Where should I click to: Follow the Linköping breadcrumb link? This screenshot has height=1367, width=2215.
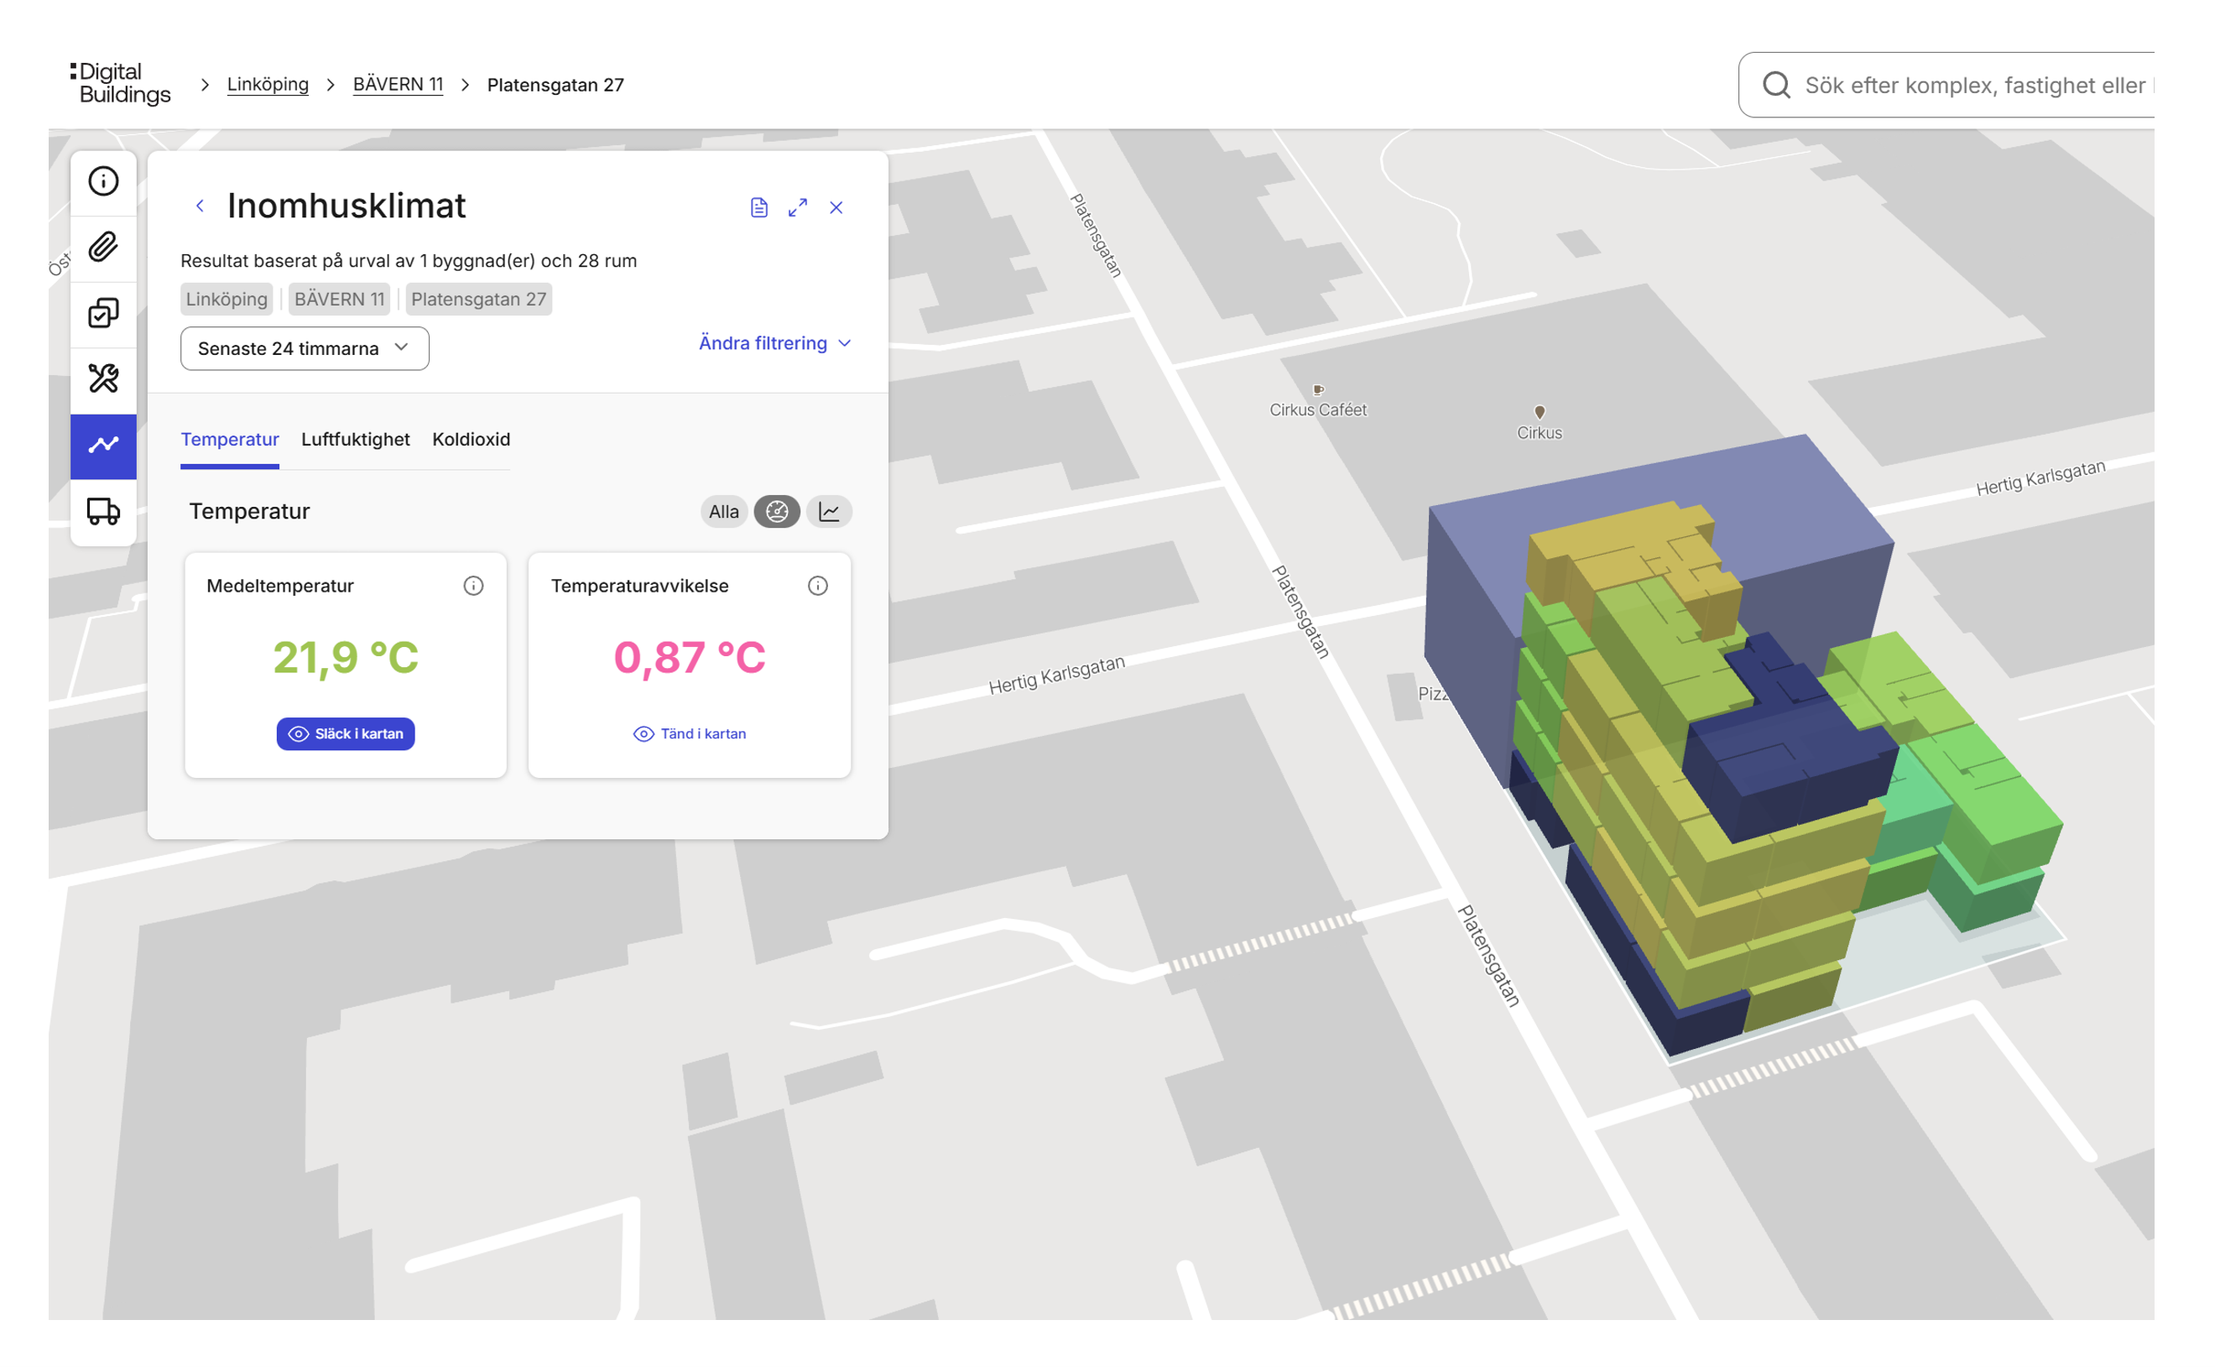point(268,84)
